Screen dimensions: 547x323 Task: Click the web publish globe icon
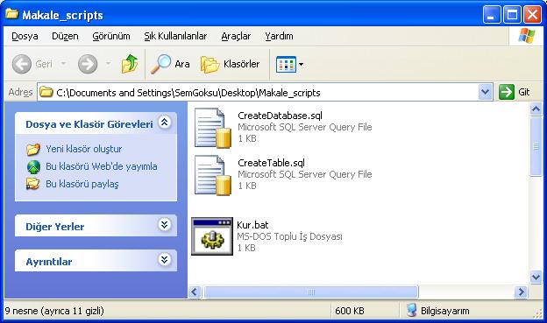[33, 167]
